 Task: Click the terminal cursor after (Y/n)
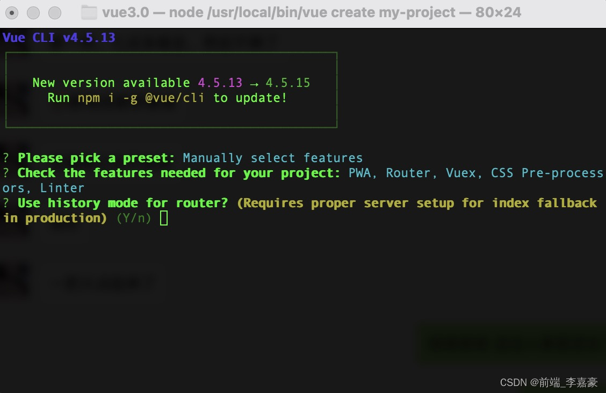point(164,218)
